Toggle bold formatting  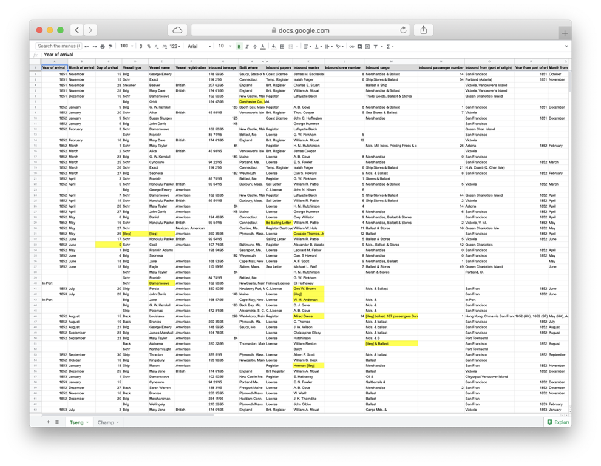(239, 46)
